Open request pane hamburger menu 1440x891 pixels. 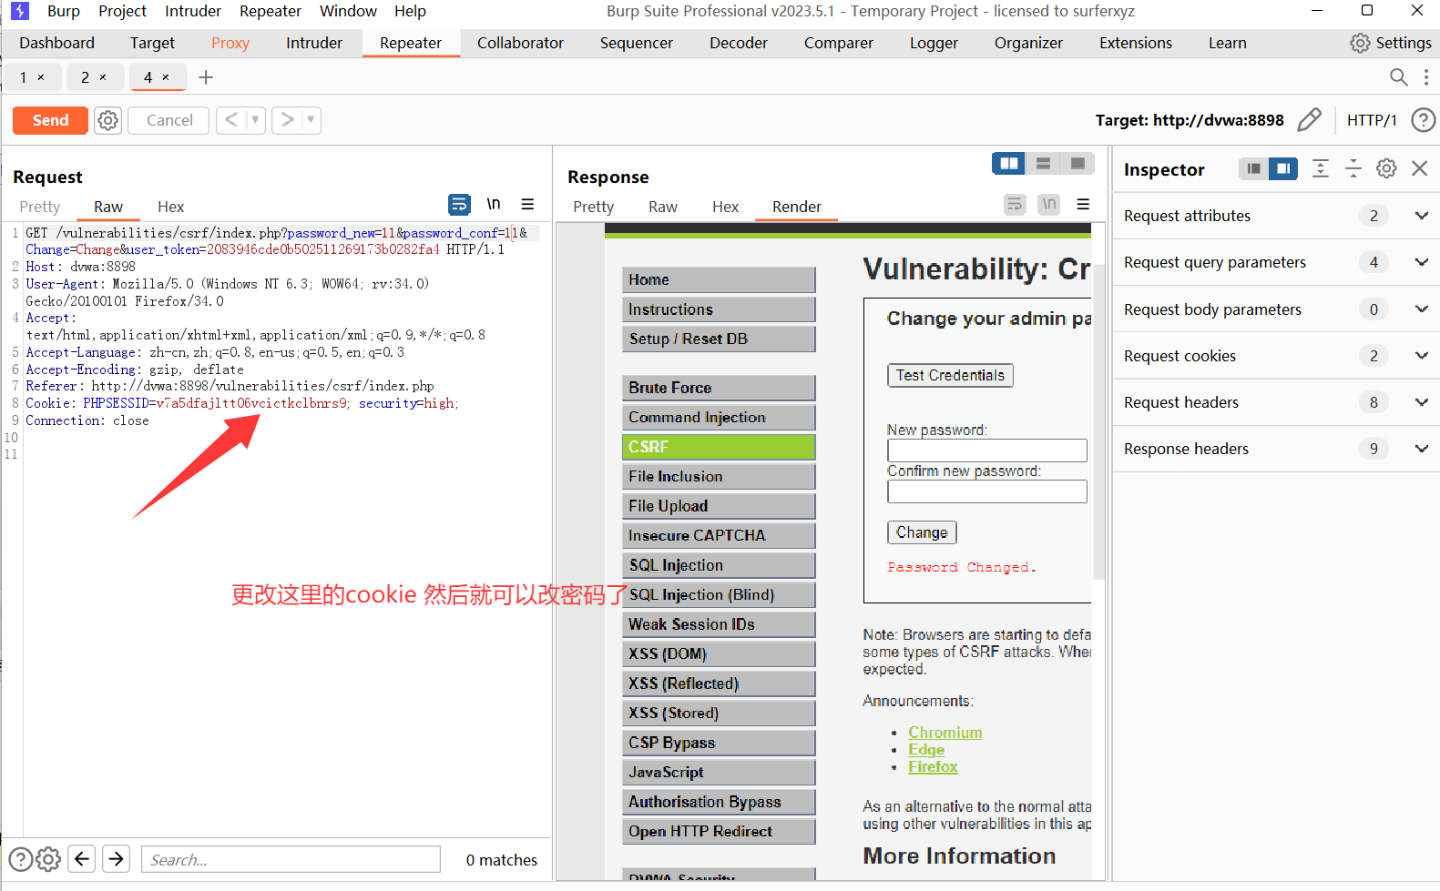click(527, 205)
